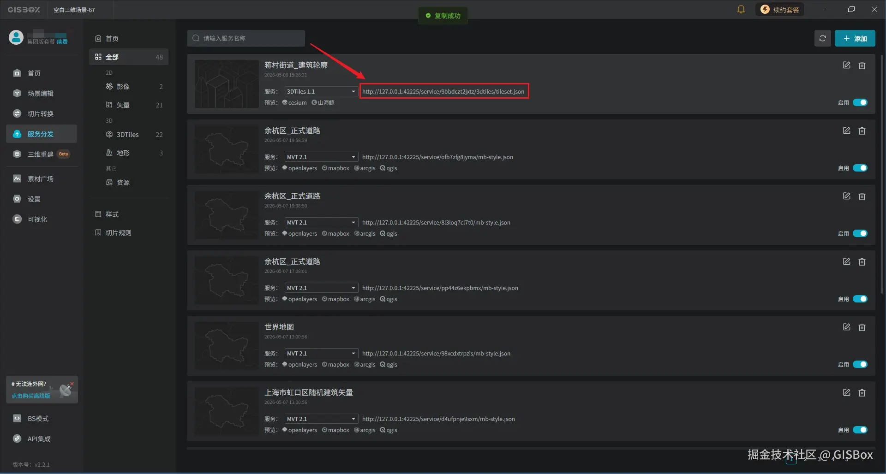Open 切片转换 in the sidebar
Screen dimensions: 886x474
[42, 113]
